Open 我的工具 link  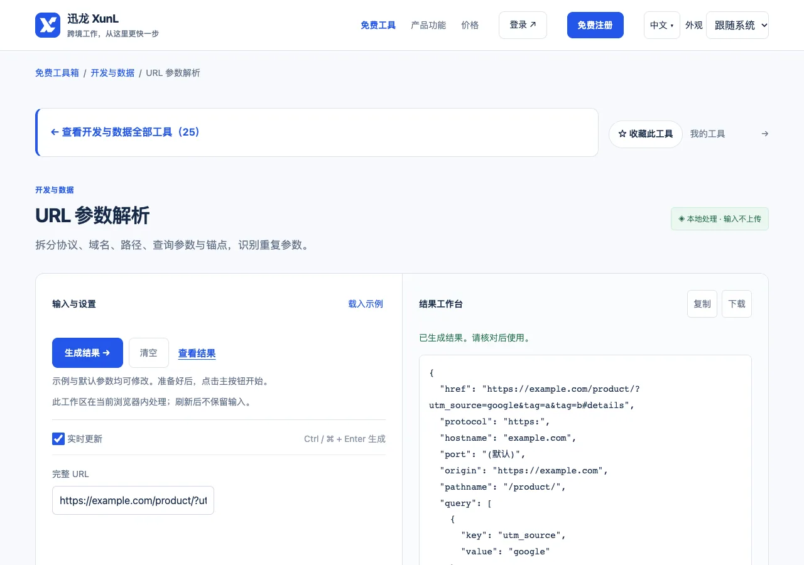[708, 134]
